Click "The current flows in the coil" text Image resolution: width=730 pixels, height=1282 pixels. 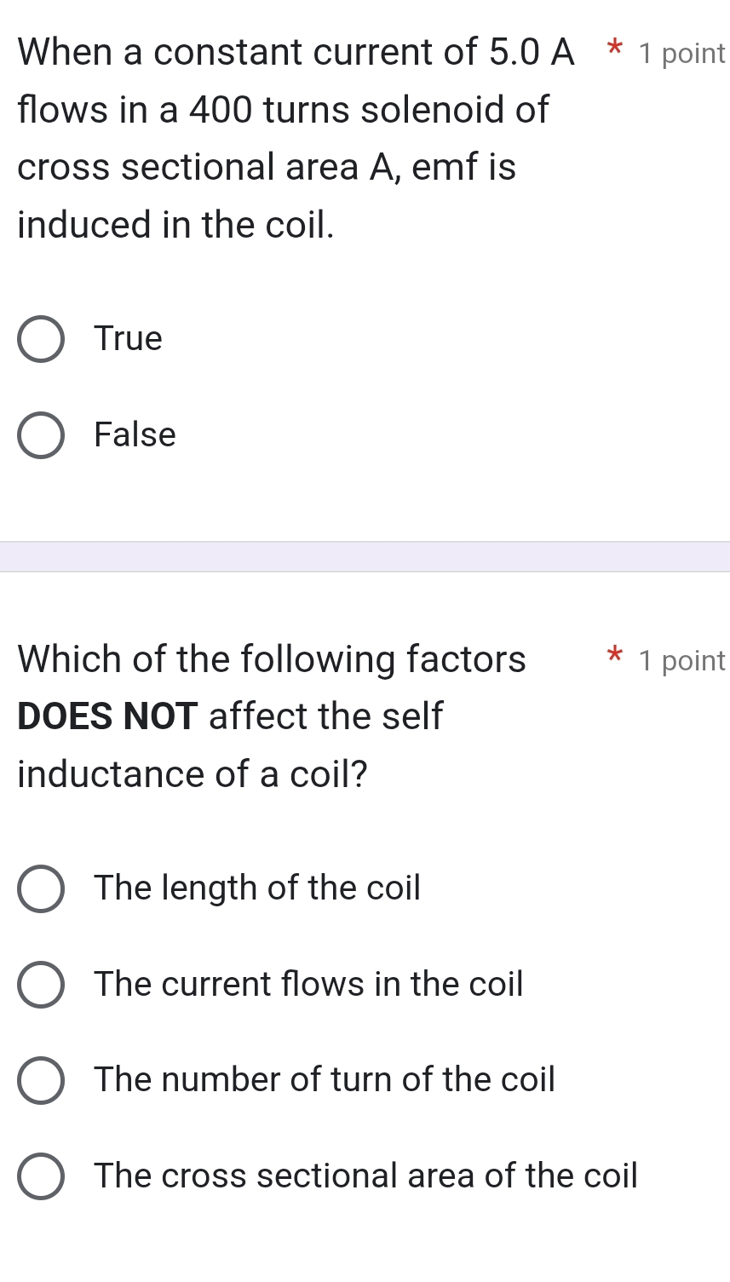pyautogui.click(x=308, y=985)
